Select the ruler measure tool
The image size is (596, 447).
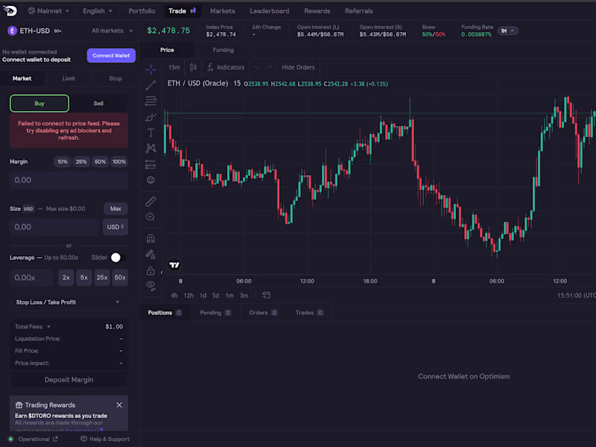click(150, 201)
